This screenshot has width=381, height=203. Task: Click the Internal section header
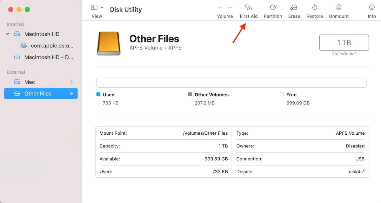pyautogui.click(x=15, y=24)
